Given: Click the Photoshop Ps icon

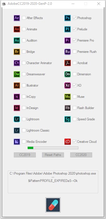Looking at the screenshot, I should click(x=68, y=18).
